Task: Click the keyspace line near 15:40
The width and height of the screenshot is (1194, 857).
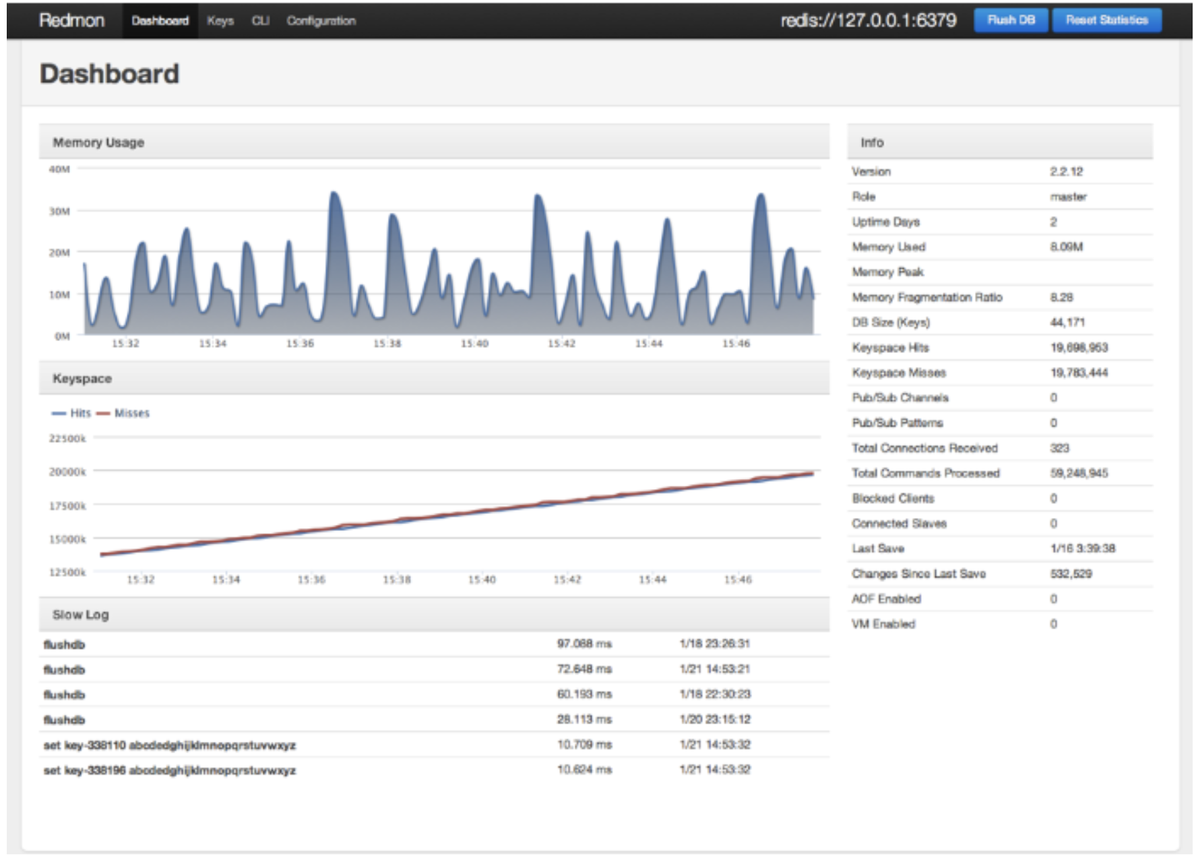Action: click(x=482, y=511)
